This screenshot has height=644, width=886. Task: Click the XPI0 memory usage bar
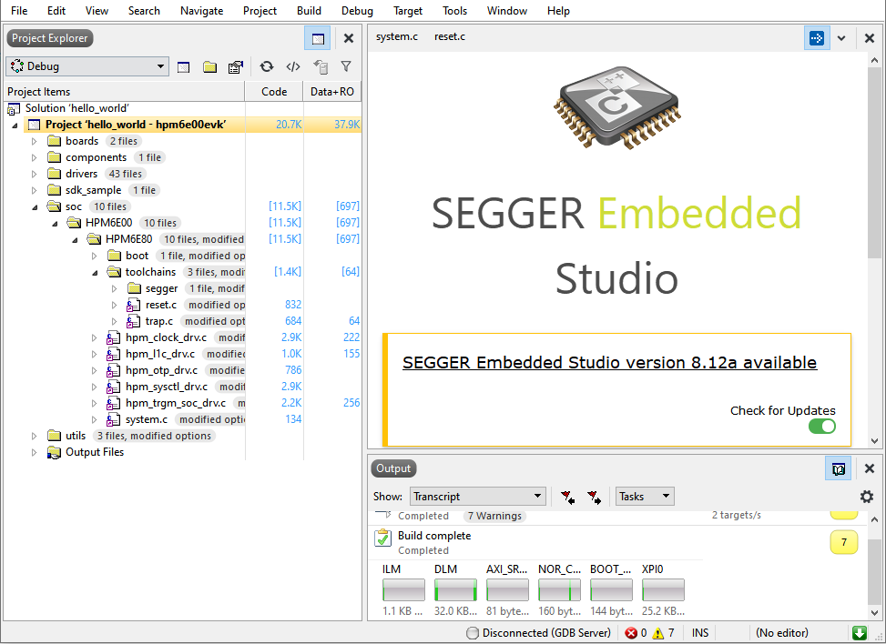[x=663, y=590]
